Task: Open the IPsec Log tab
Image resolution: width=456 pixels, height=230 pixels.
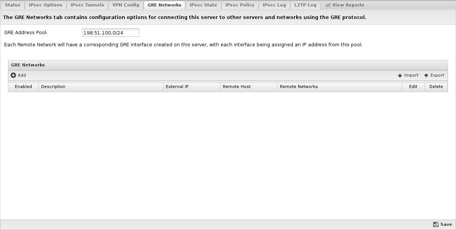Action: [274, 5]
